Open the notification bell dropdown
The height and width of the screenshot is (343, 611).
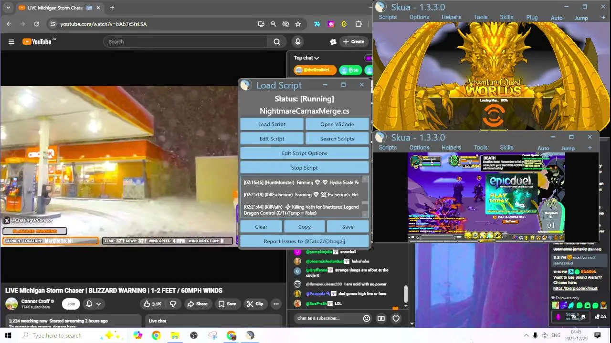(x=93, y=304)
